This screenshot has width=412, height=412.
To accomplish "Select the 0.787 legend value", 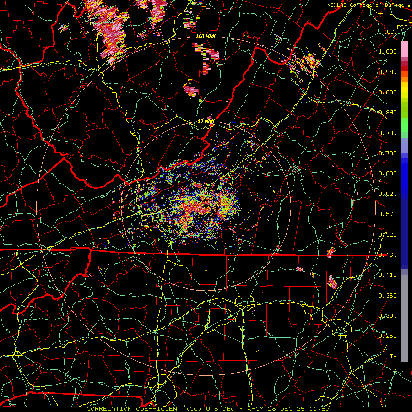I will click(x=388, y=133).
